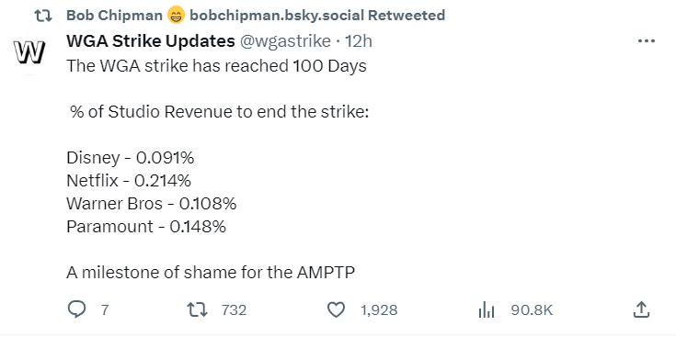Click the reply speech bubble icon

pos(77,309)
